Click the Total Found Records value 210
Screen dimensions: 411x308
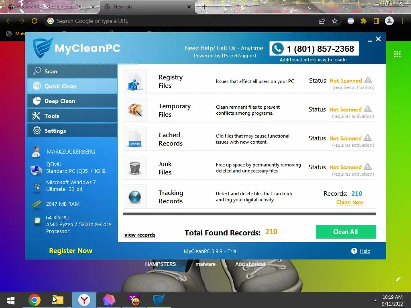[x=271, y=232]
